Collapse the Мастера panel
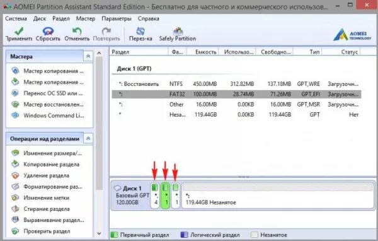The image size is (378, 241). (x=88, y=56)
